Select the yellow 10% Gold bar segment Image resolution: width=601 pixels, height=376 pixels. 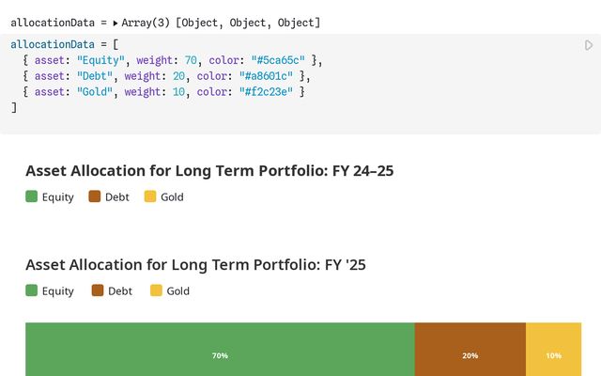(x=553, y=349)
